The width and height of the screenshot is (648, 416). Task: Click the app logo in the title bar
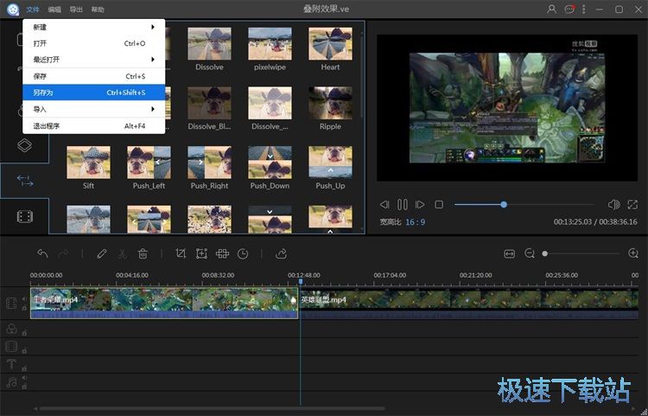tap(13, 10)
